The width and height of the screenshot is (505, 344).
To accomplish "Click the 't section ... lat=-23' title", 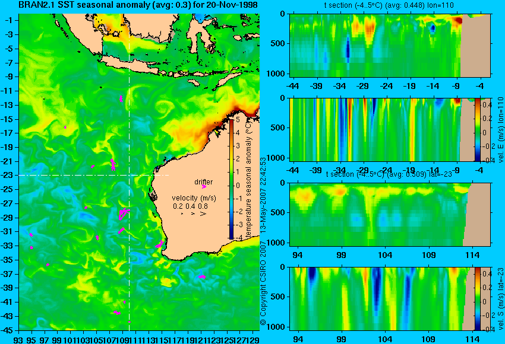I will click(x=389, y=174).
